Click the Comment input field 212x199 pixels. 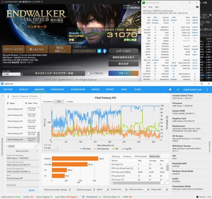22,185
